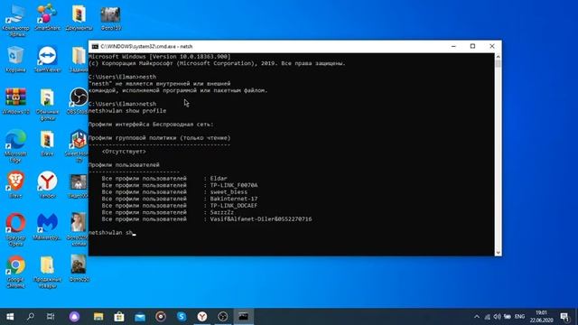This screenshot has width=578, height=325.
Task: Open Mail app from taskbar
Action: point(140,317)
